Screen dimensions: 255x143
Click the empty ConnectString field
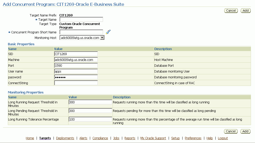coord(76,83)
